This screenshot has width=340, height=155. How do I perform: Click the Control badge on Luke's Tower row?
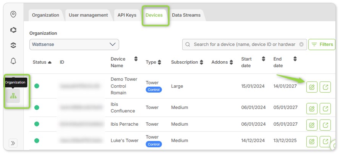[154, 144]
